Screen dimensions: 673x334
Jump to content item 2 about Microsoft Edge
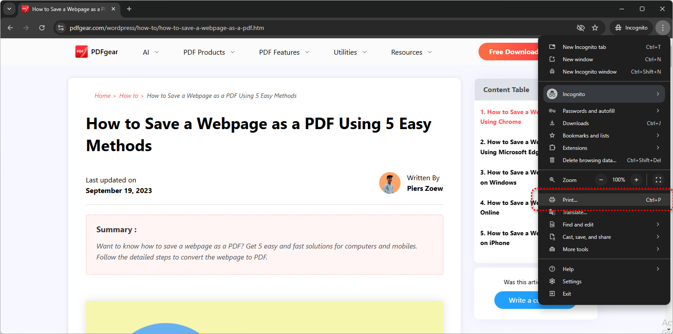509,147
